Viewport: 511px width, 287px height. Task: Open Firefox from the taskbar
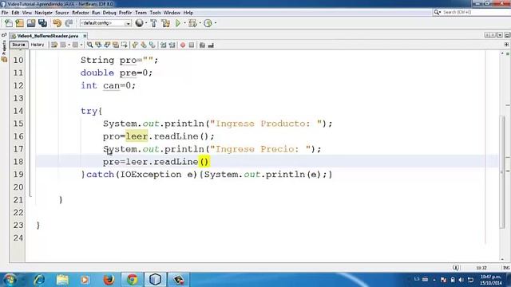pyautogui.click(x=109, y=280)
